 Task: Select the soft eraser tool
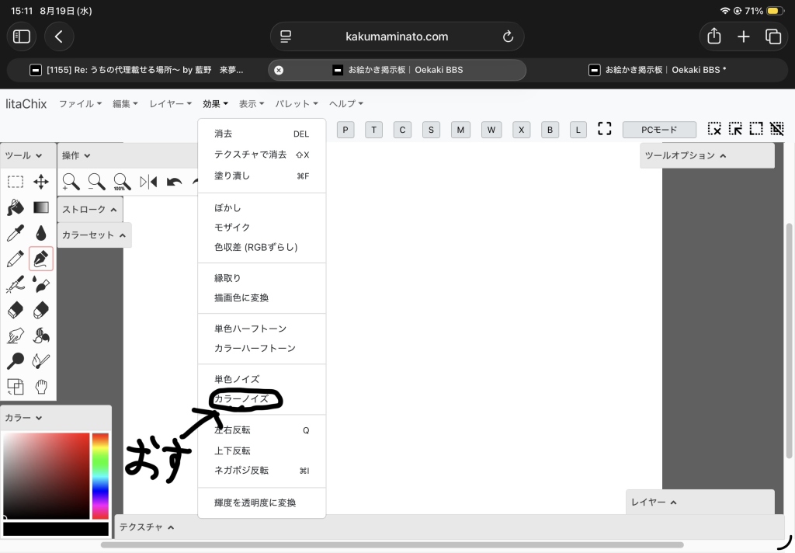41,310
